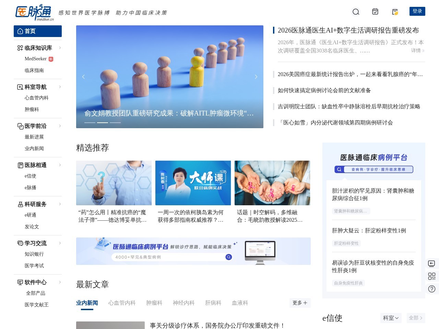439x329 pixels.
Task: Click the 科室导航 department icon
Action: point(20,87)
